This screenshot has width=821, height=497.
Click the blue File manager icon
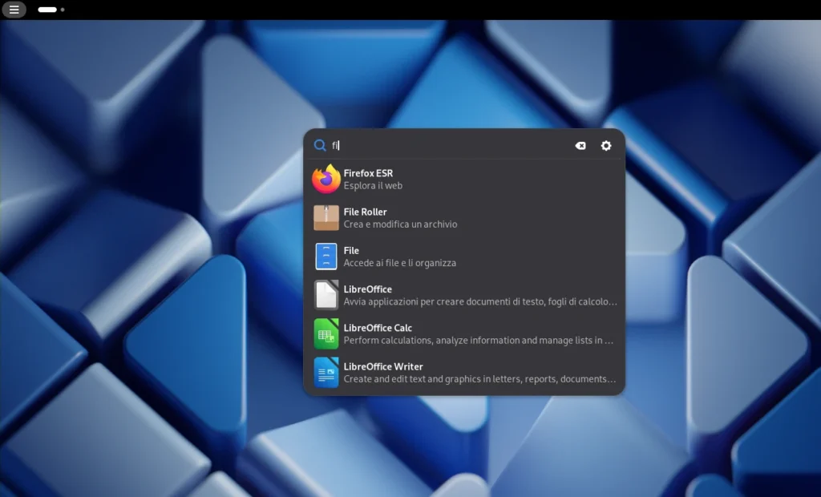point(326,256)
